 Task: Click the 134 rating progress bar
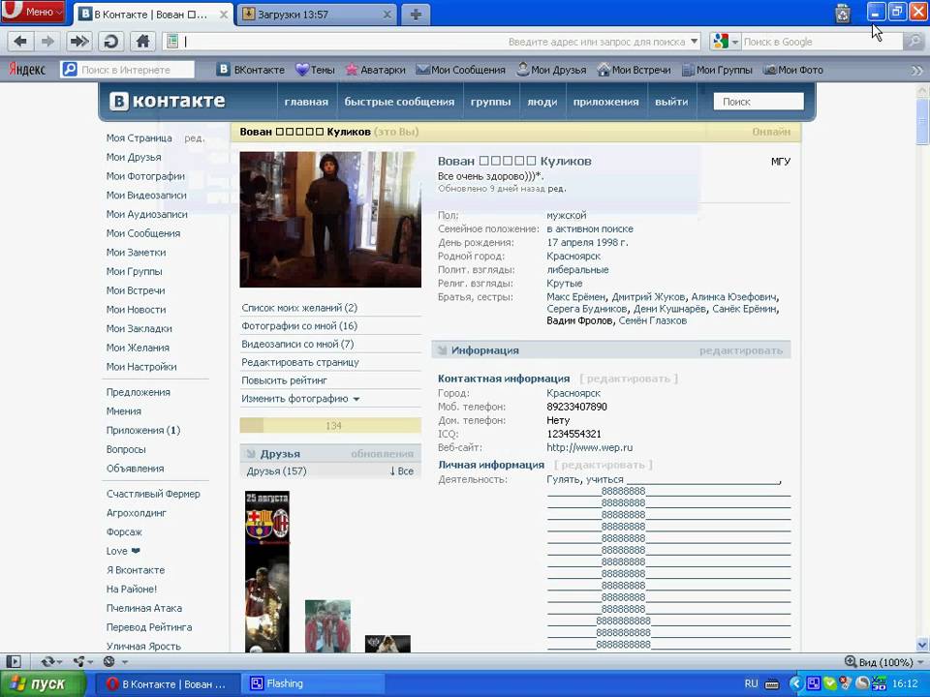[x=330, y=426]
